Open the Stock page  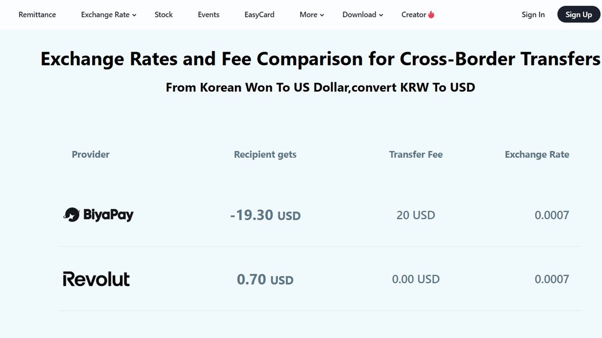point(164,15)
